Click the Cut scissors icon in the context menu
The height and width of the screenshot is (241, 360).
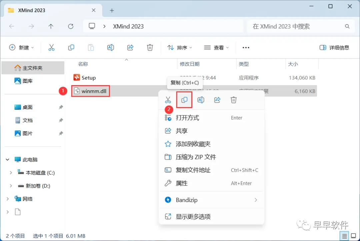168,100
